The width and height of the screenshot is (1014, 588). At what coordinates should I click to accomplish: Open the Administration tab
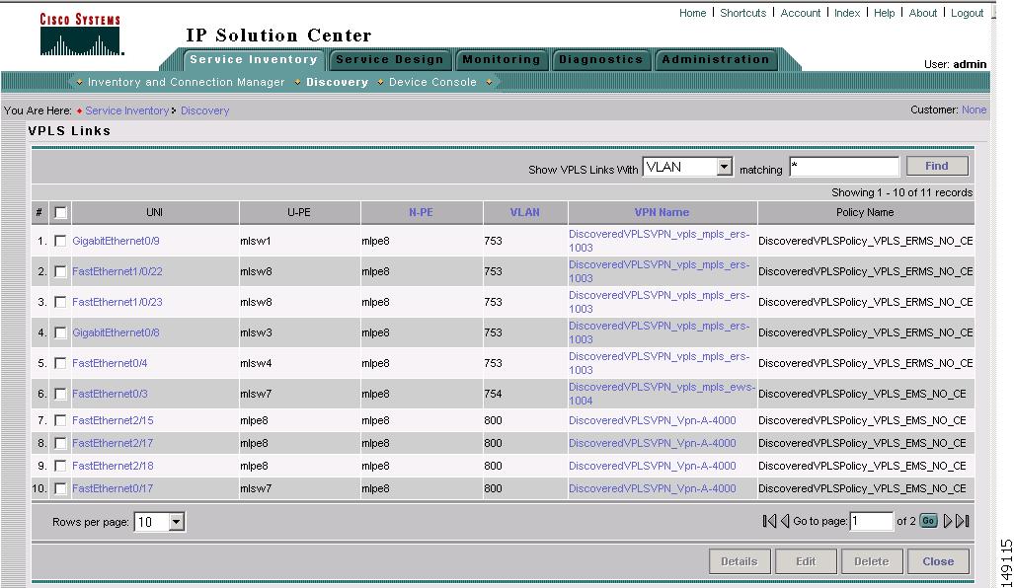point(715,59)
